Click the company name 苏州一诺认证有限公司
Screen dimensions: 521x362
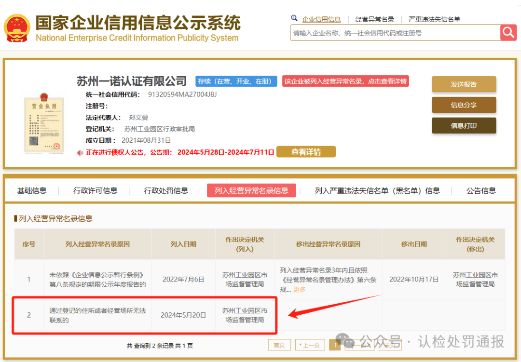coord(132,81)
